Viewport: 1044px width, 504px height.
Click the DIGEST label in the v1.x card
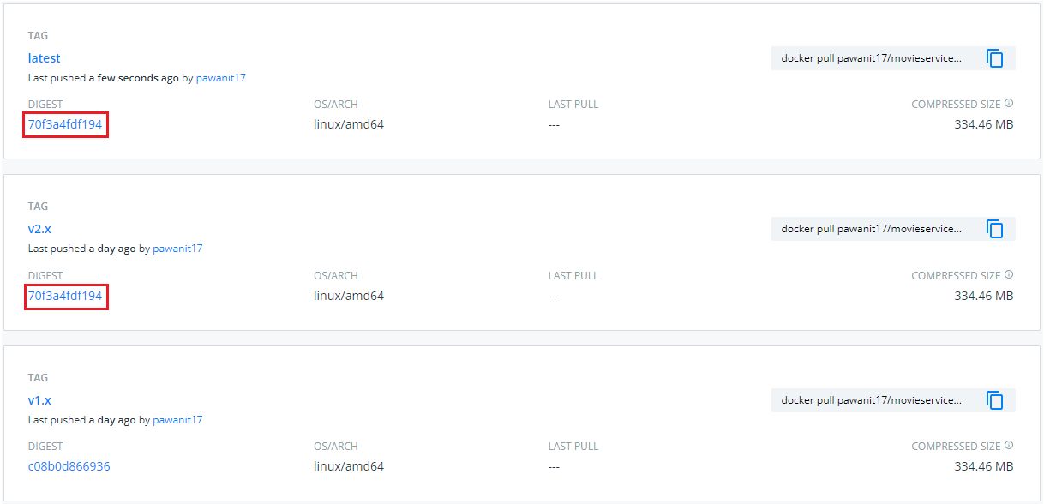pos(45,446)
